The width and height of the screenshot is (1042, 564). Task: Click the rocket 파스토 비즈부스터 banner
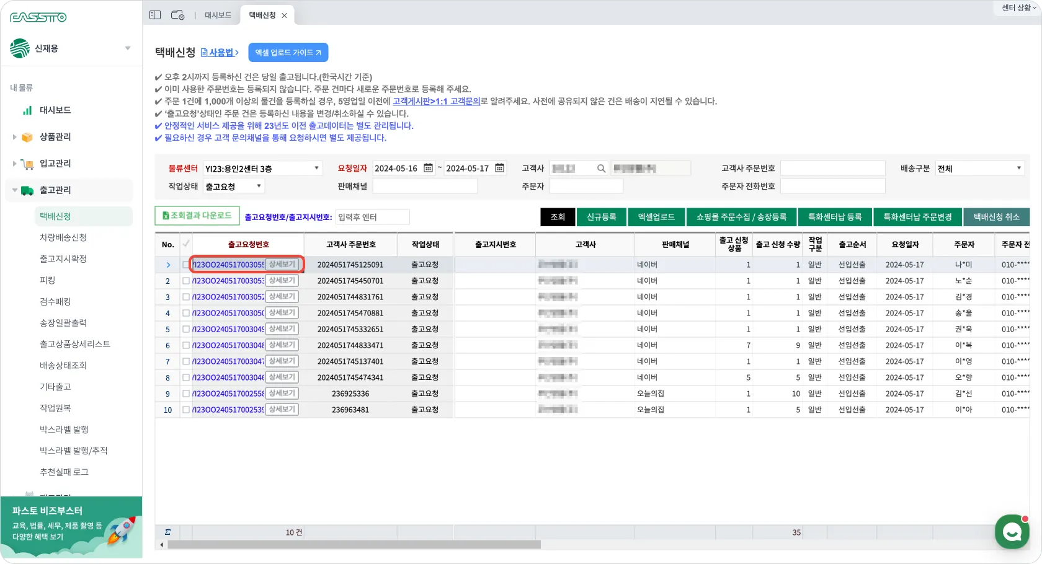(71, 527)
